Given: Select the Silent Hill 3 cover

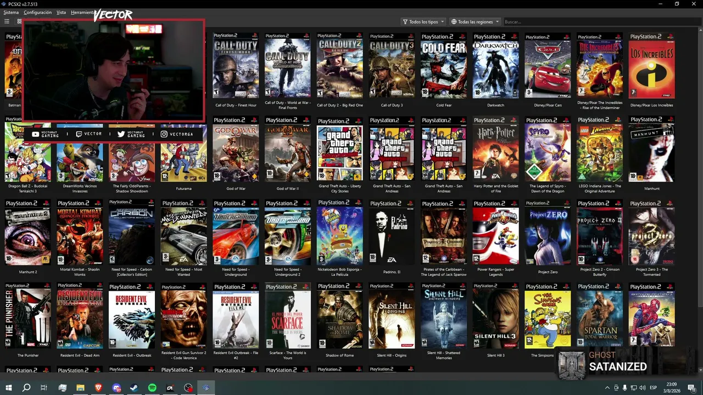Looking at the screenshot, I should 495,316.
